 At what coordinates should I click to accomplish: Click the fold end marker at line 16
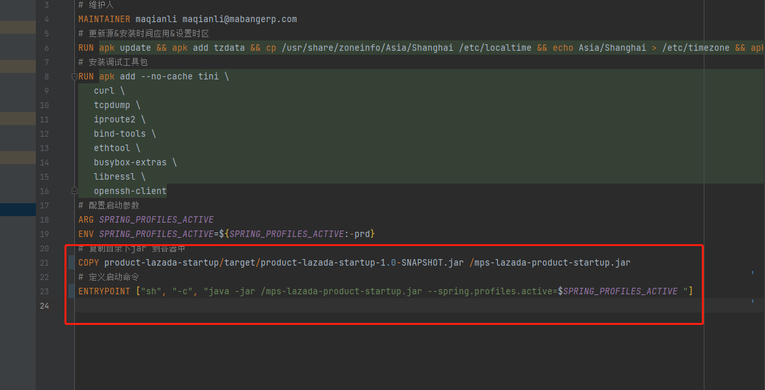pos(74,191)
